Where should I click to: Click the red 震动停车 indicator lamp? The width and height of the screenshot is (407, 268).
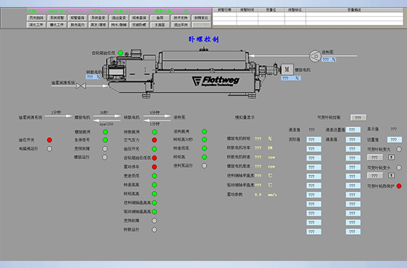click(154, 167)
